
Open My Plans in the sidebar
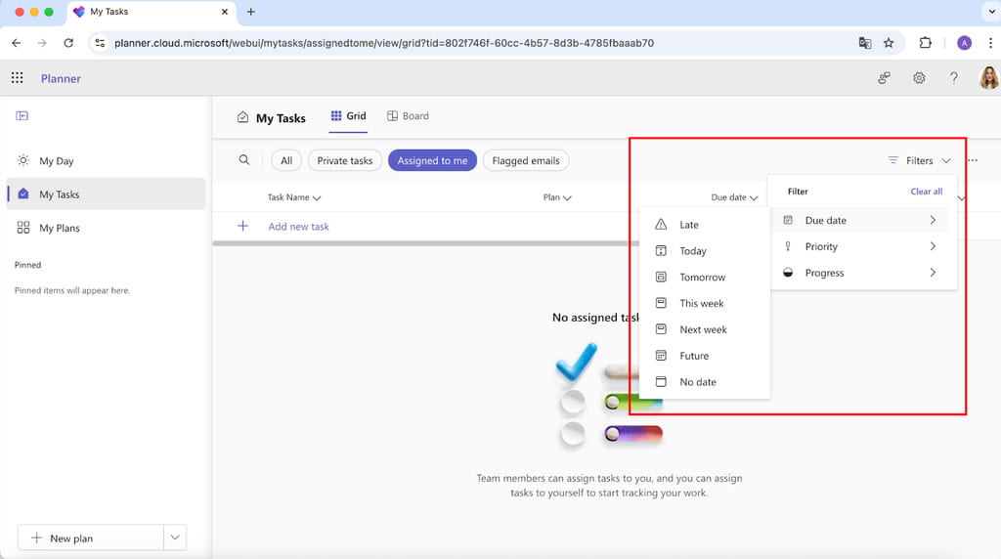(106, 228)
